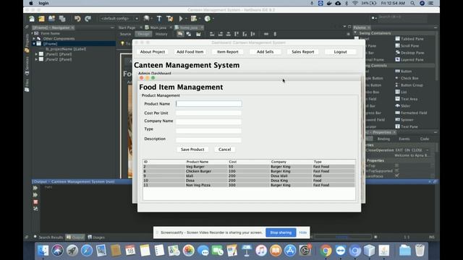
Task: Click the Save All icon in toolbar
Action: tap(62, 19)
